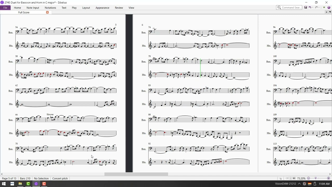Click No Selection status readout

41,178
